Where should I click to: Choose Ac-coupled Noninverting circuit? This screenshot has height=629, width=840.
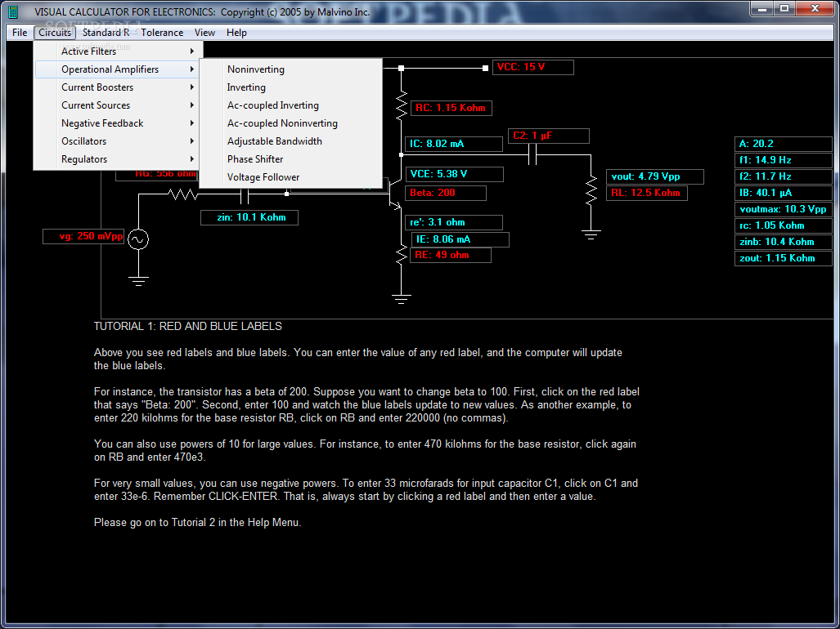pyautogui.click(x=291, y=123)
